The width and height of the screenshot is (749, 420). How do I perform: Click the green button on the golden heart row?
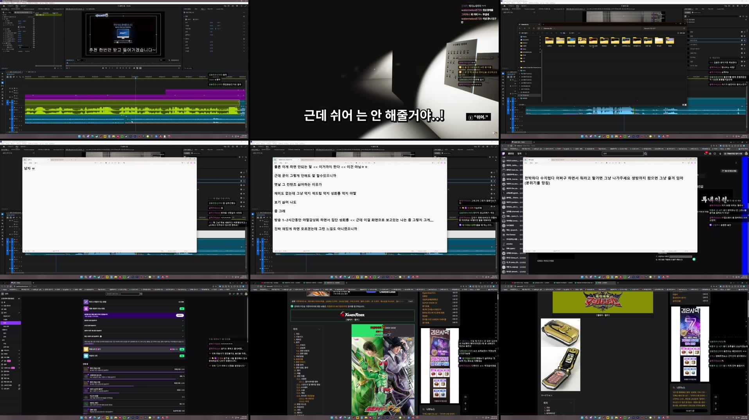[182, 349]
